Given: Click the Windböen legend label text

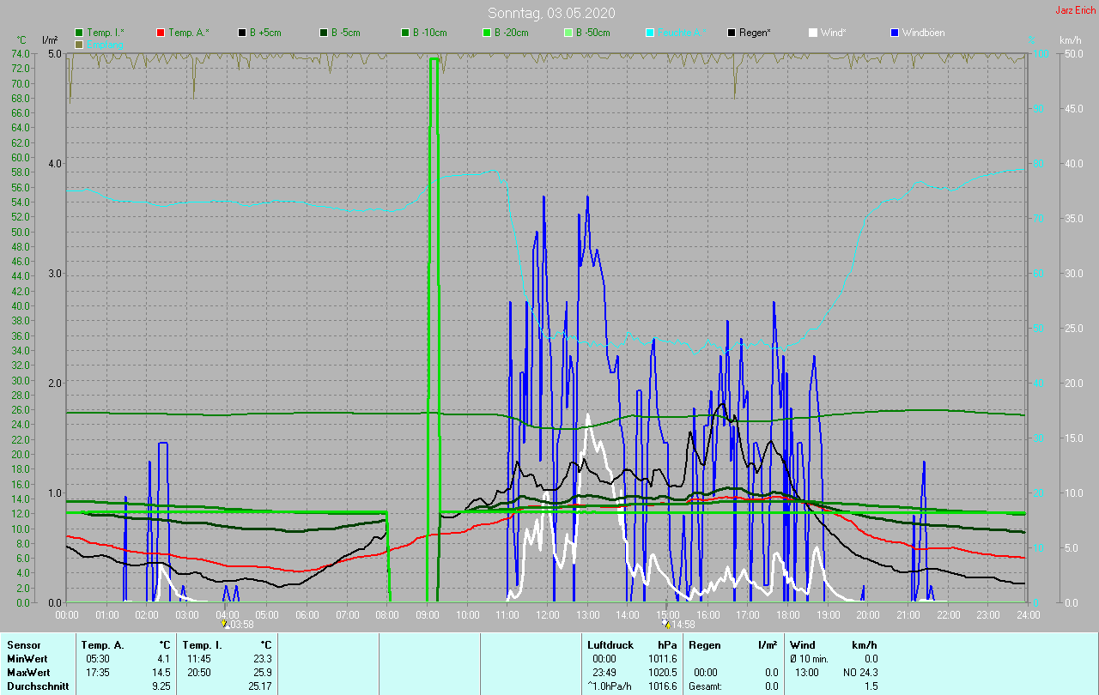Looking at the screenshot, I should click(923, 33).
